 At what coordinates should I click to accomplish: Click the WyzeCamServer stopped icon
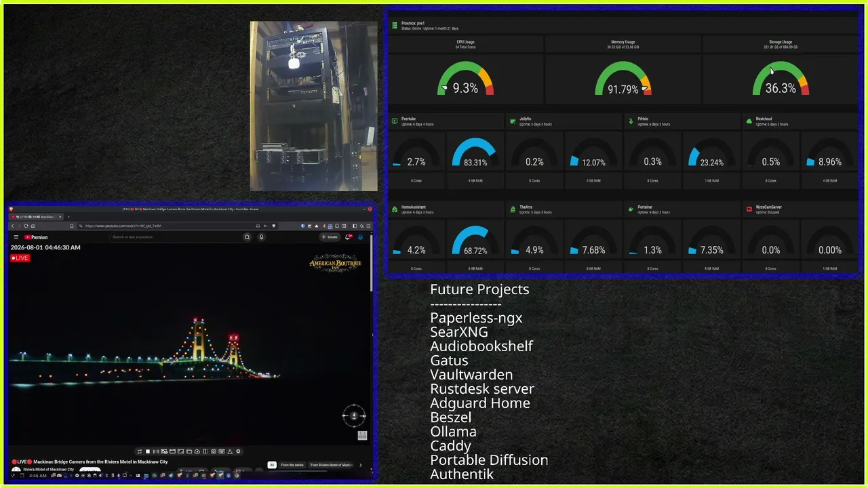click(x=749, y=209)
